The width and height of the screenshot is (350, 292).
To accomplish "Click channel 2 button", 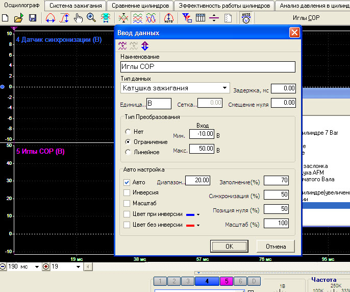I will pos(174,281).
